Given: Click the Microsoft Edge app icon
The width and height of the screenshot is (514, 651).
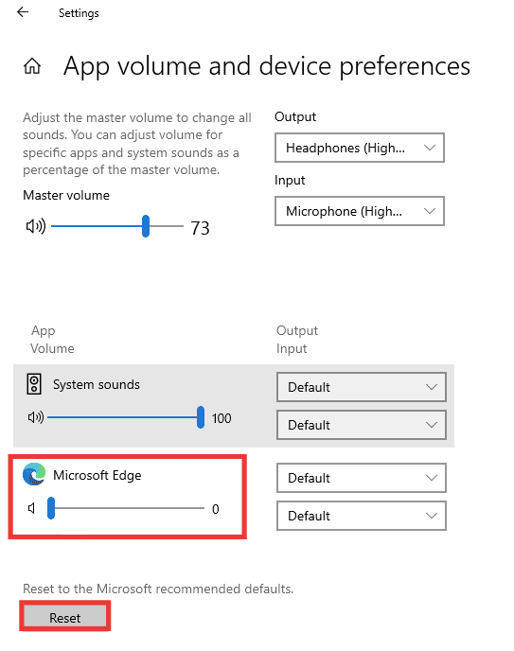Looking at the screenshot, I should (x=34, y=474).
